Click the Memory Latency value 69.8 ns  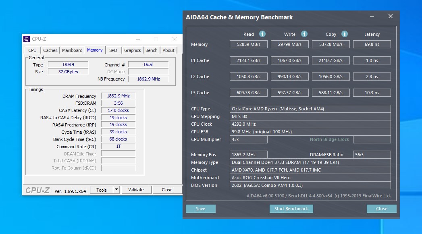(x=372, y=44)
